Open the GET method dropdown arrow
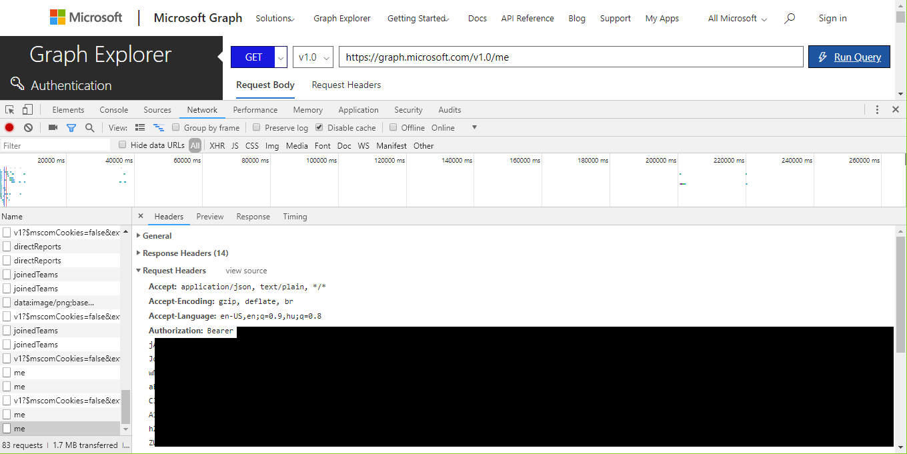The height and width of the screenshot is (454, 907). click(x=281, y=57)
